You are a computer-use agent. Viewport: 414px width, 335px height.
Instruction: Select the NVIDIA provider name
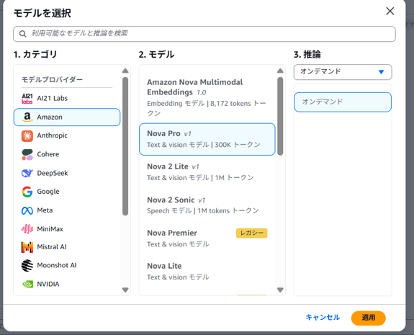(48, 285)
